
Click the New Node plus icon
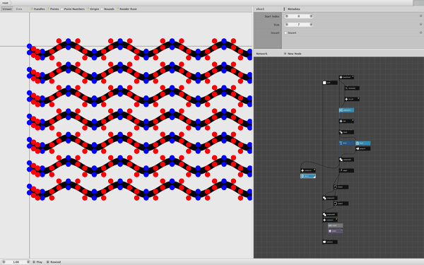[285, 54]
